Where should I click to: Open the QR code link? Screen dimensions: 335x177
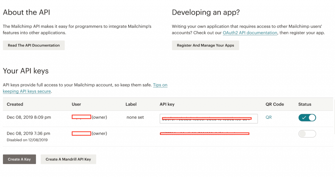point(269,117)
